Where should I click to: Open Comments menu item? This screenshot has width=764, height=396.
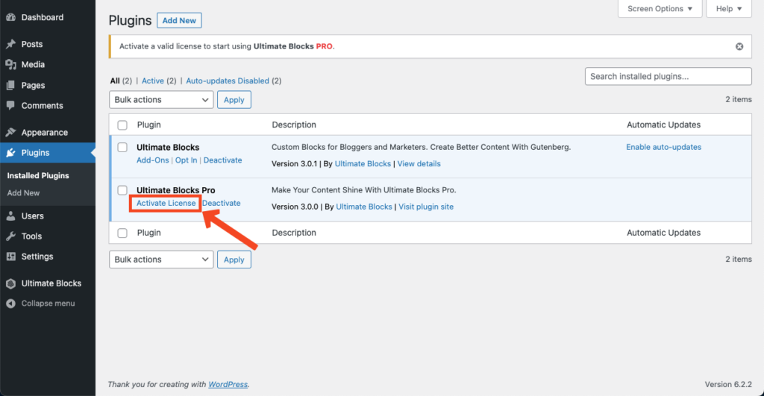pyautogui.click(x=42, y=105)
